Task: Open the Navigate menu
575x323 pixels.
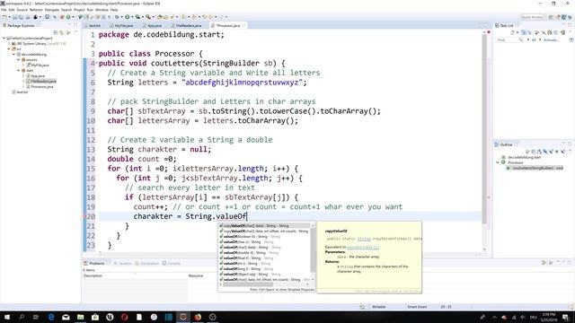Action: [x=52, y=10]
